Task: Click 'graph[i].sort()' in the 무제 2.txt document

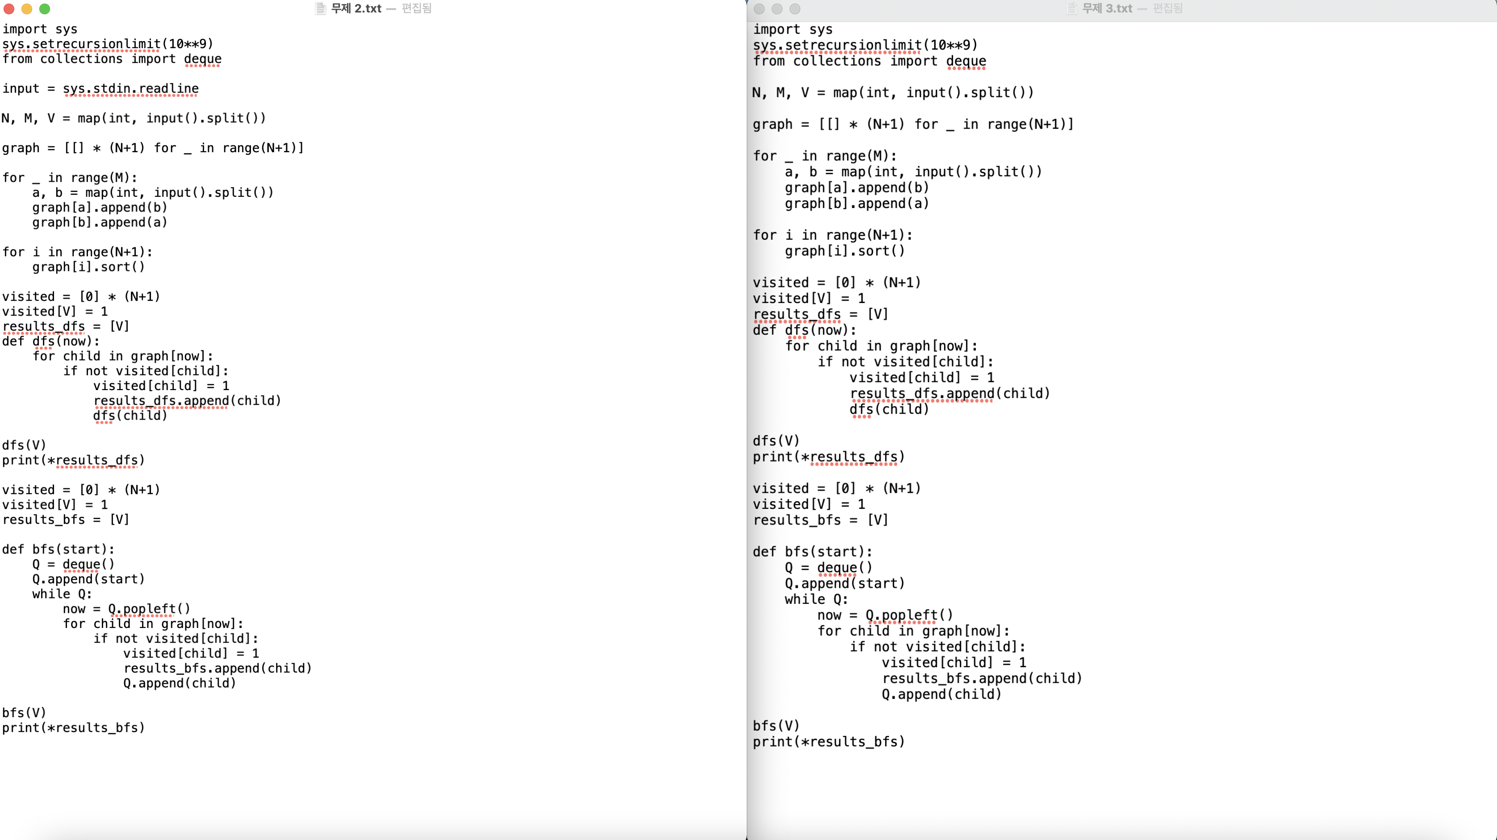Action: tap(88, 266)
